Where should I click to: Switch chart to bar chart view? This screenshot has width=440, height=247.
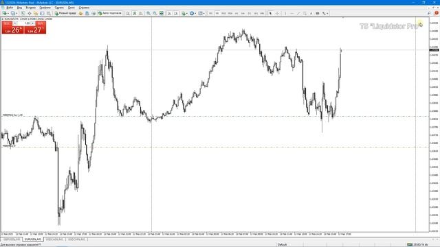[x=128, y=13]
